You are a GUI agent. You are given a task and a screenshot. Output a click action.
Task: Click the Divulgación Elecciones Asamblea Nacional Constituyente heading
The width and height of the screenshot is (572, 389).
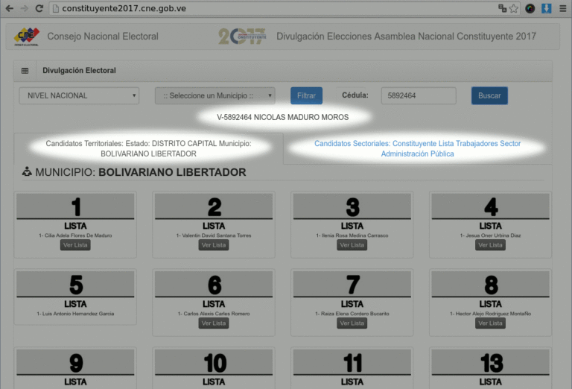point(406,36)
